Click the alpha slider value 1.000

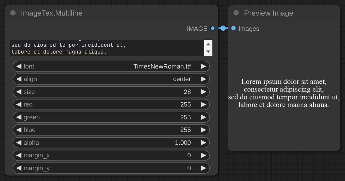tap(183, 143)
